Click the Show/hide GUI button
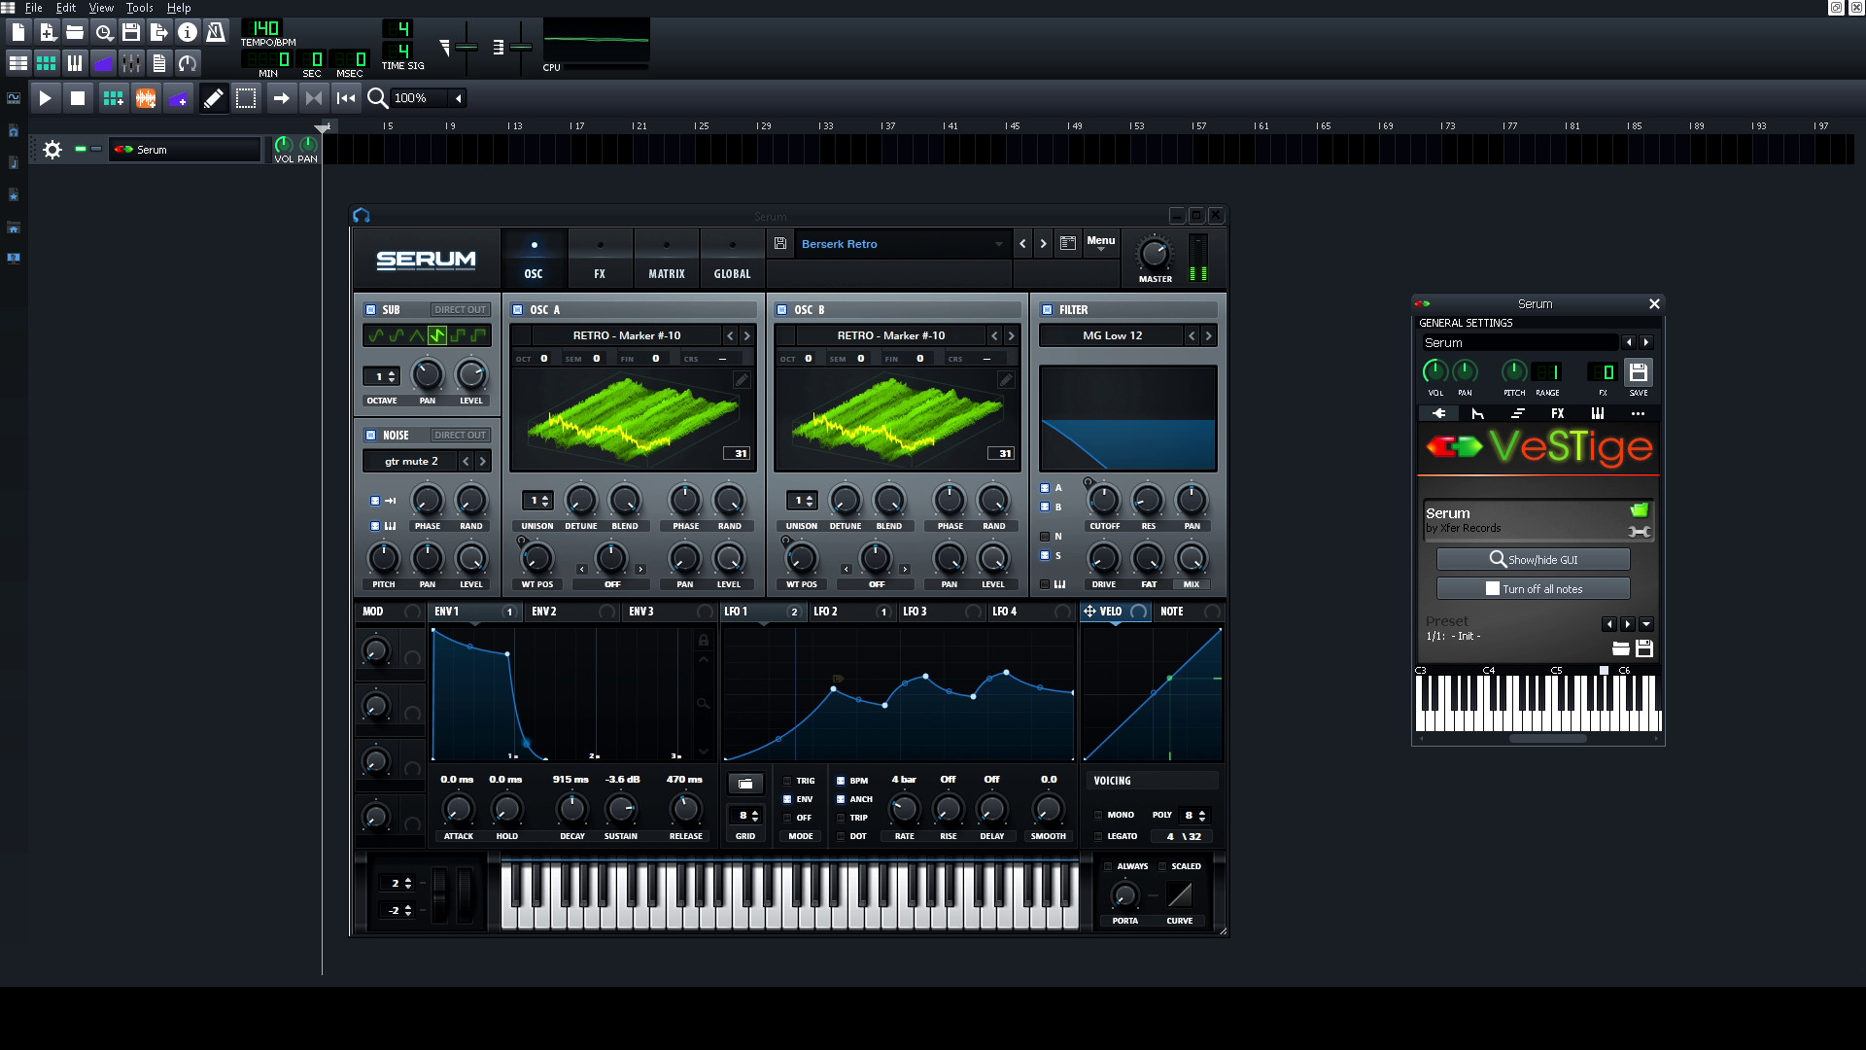 1534,559
